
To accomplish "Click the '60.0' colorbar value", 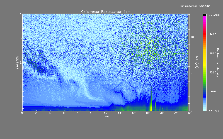I will 213,91.
